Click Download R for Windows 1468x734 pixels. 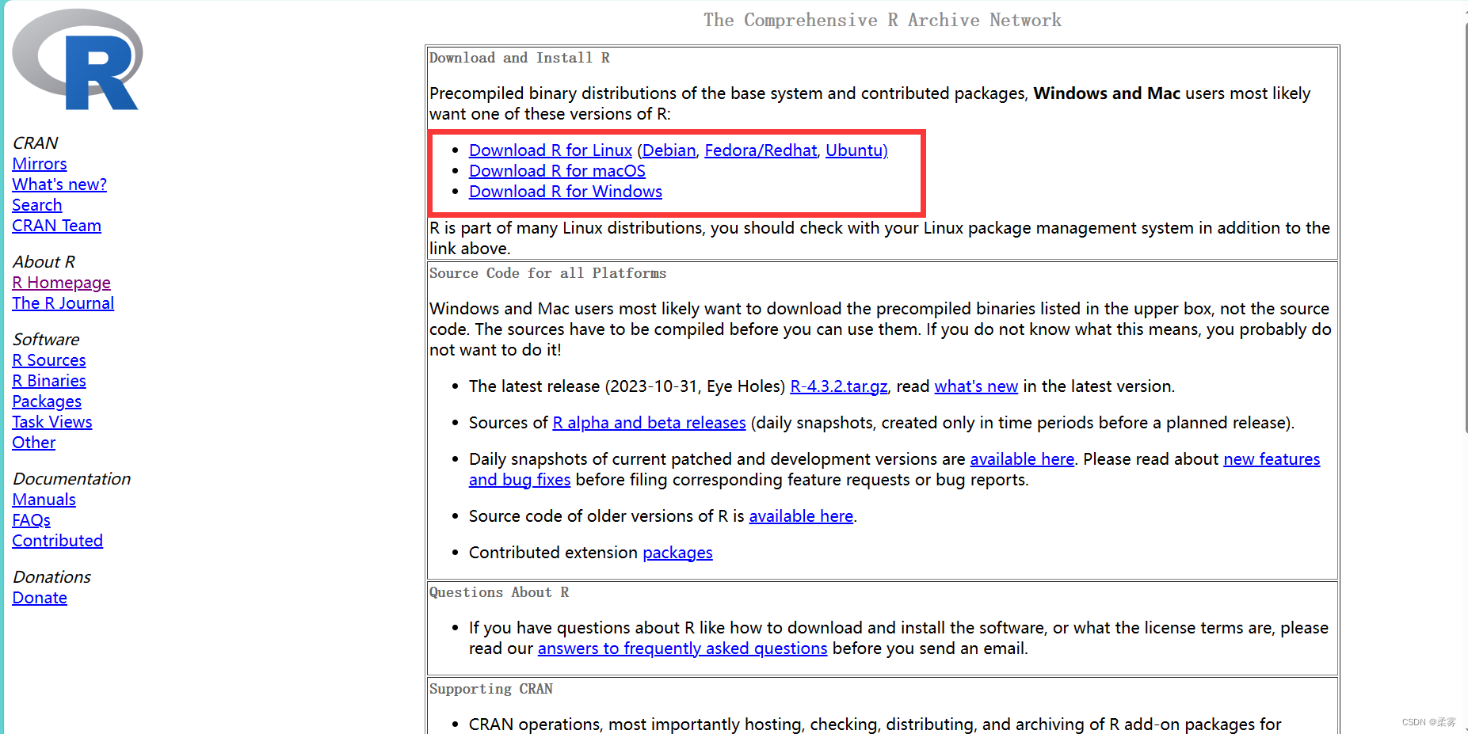(x=566, y=192)
